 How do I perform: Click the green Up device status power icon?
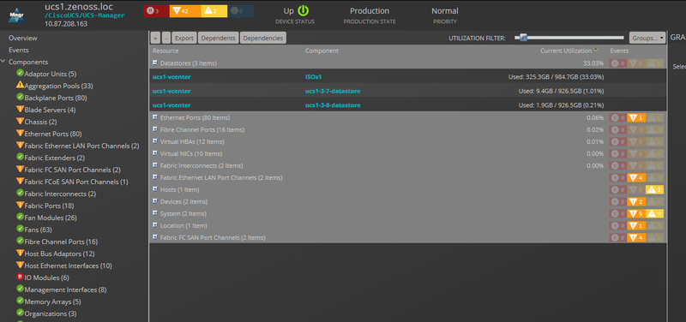click(304, 11)
